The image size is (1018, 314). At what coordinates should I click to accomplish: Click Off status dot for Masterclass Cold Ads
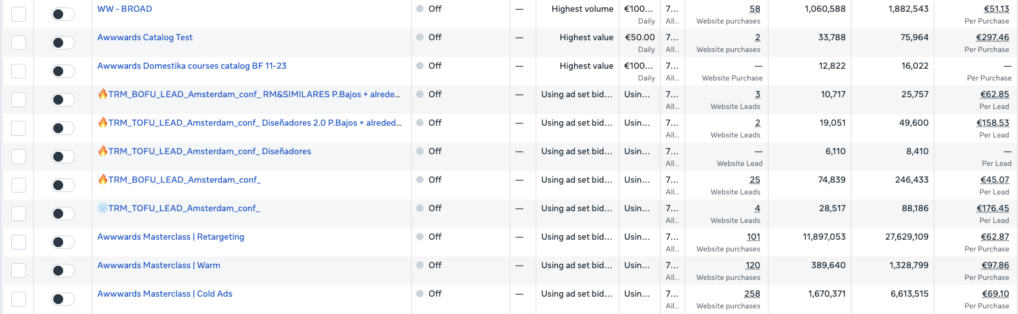click(420, 294)
